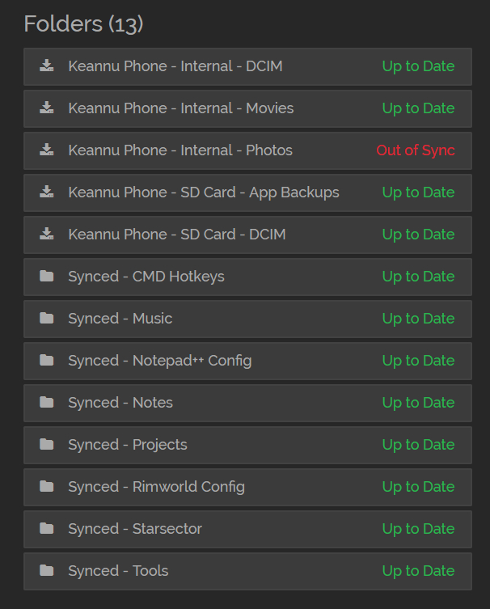Click the download icon beside Internal - Movies
The width and height of the screenshot is (490, 609).
[47, 108]
